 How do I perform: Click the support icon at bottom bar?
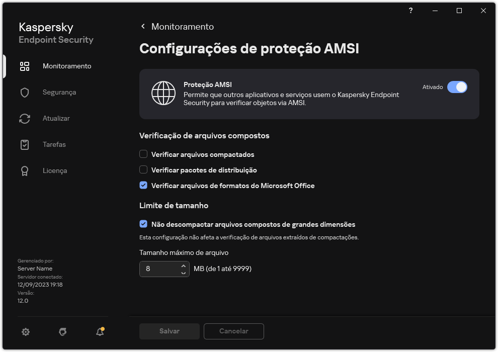pos(62,332)
